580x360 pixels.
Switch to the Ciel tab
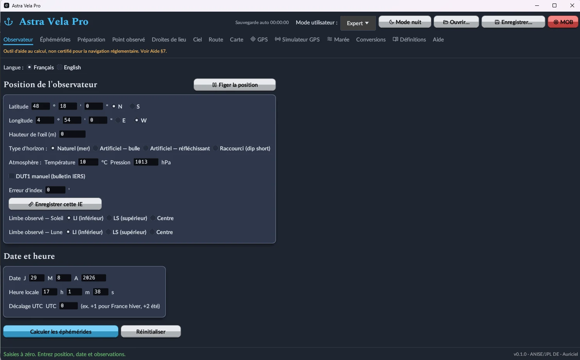(x=197, y=40)
